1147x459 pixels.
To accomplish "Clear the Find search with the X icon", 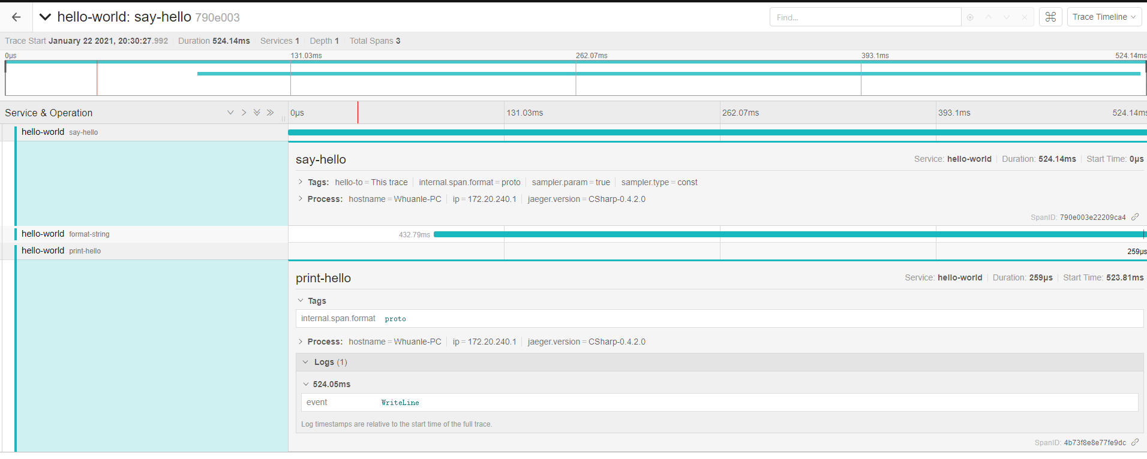I will click(1025, 17).
